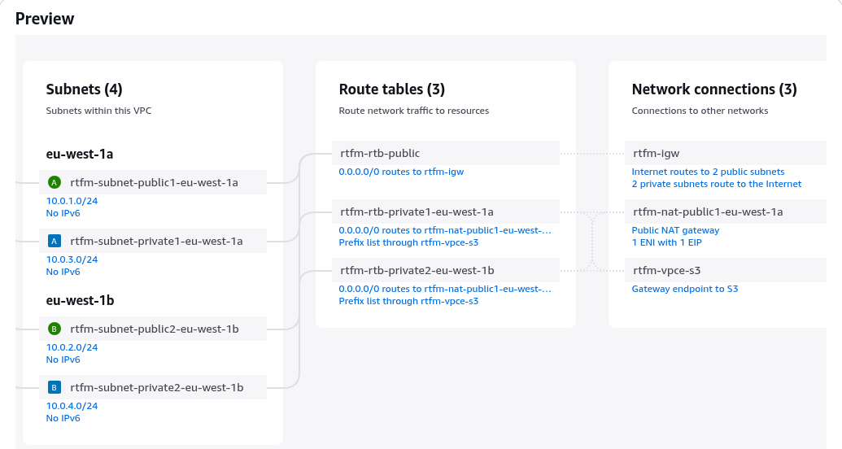The image size is (842, 449).
Task: Click the 10.0.4.0/24 CIDR link
Action: (x=72, y=406)
